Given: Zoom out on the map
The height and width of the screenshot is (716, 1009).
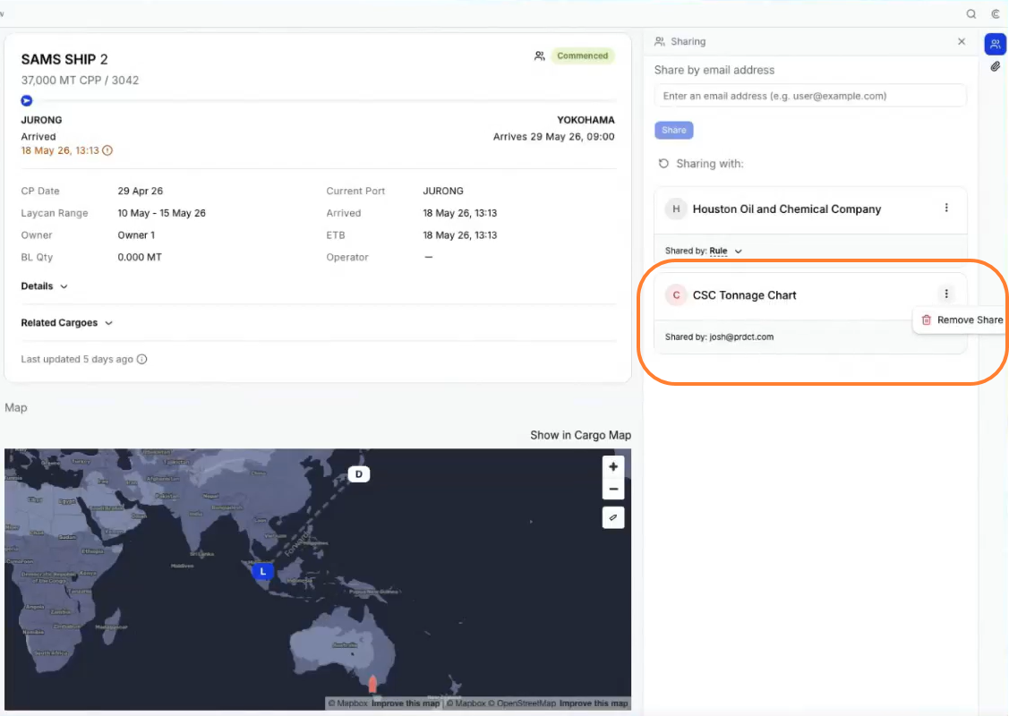Looking at the screenshot, I should click(x=613, y=489).
